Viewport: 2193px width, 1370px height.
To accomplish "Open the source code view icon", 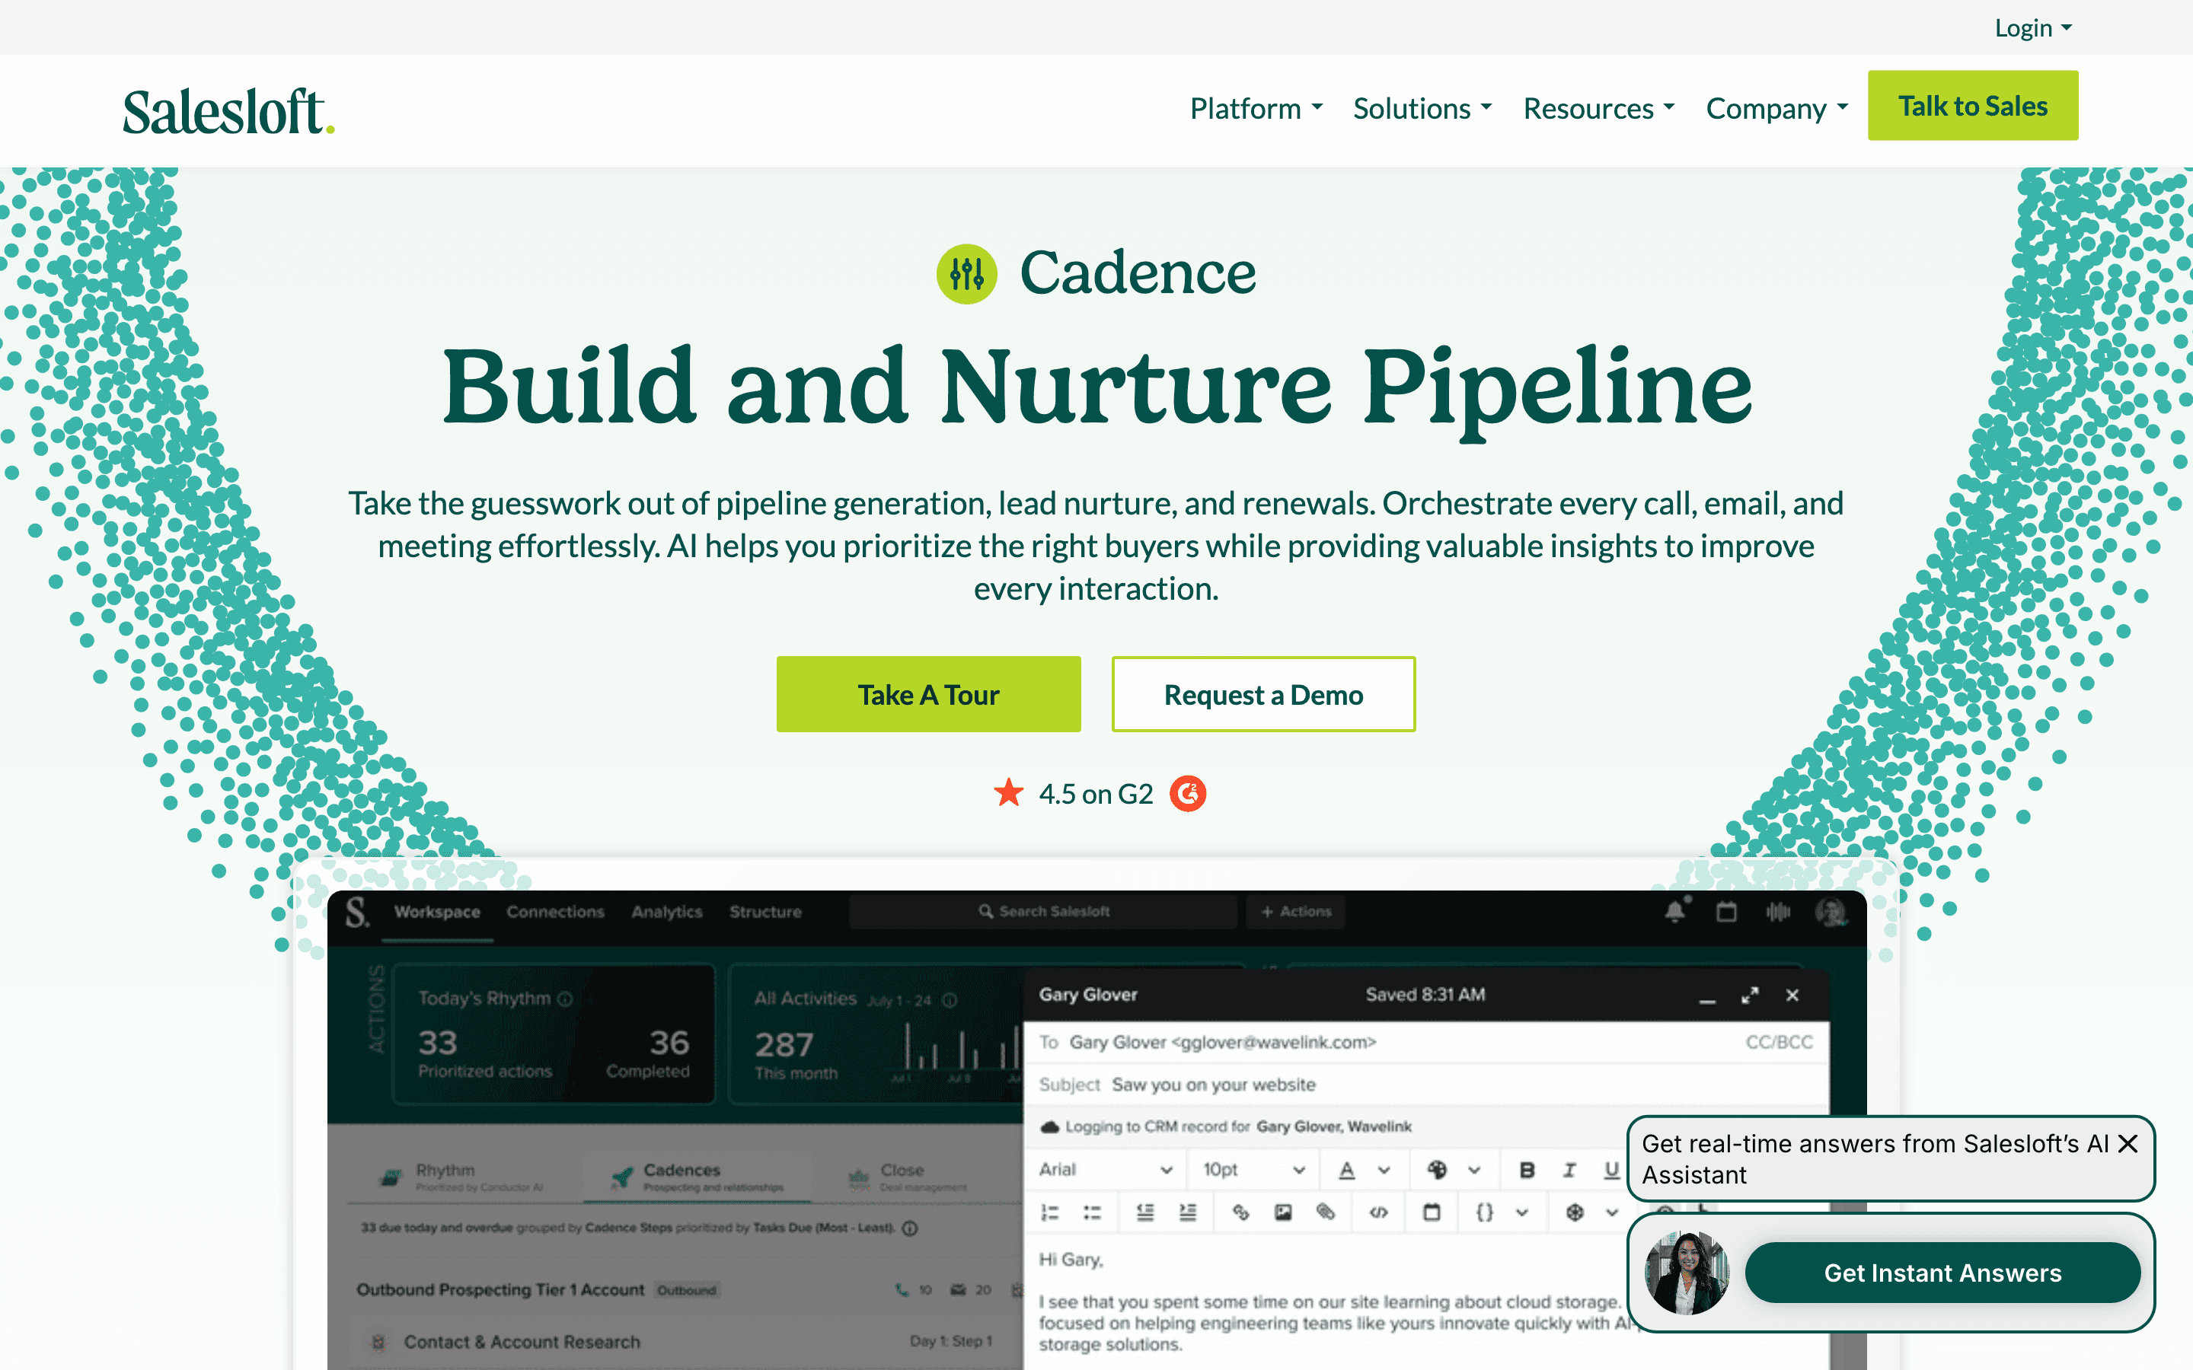I will (x=1378, y=1212).
